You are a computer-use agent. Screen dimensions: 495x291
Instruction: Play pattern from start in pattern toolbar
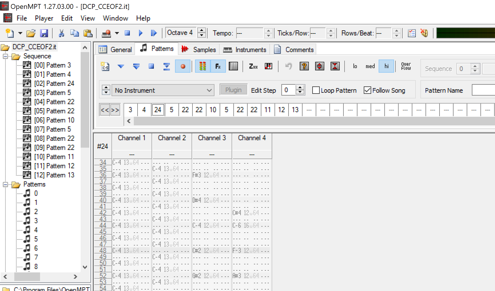tap(136, 66)
